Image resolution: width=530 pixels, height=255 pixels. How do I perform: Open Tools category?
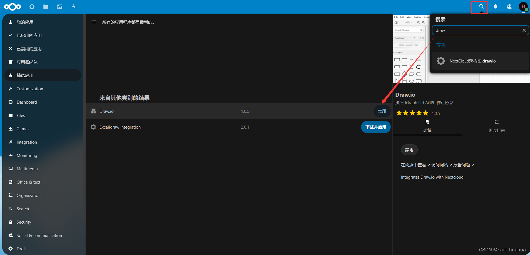(x=43, y=249)
